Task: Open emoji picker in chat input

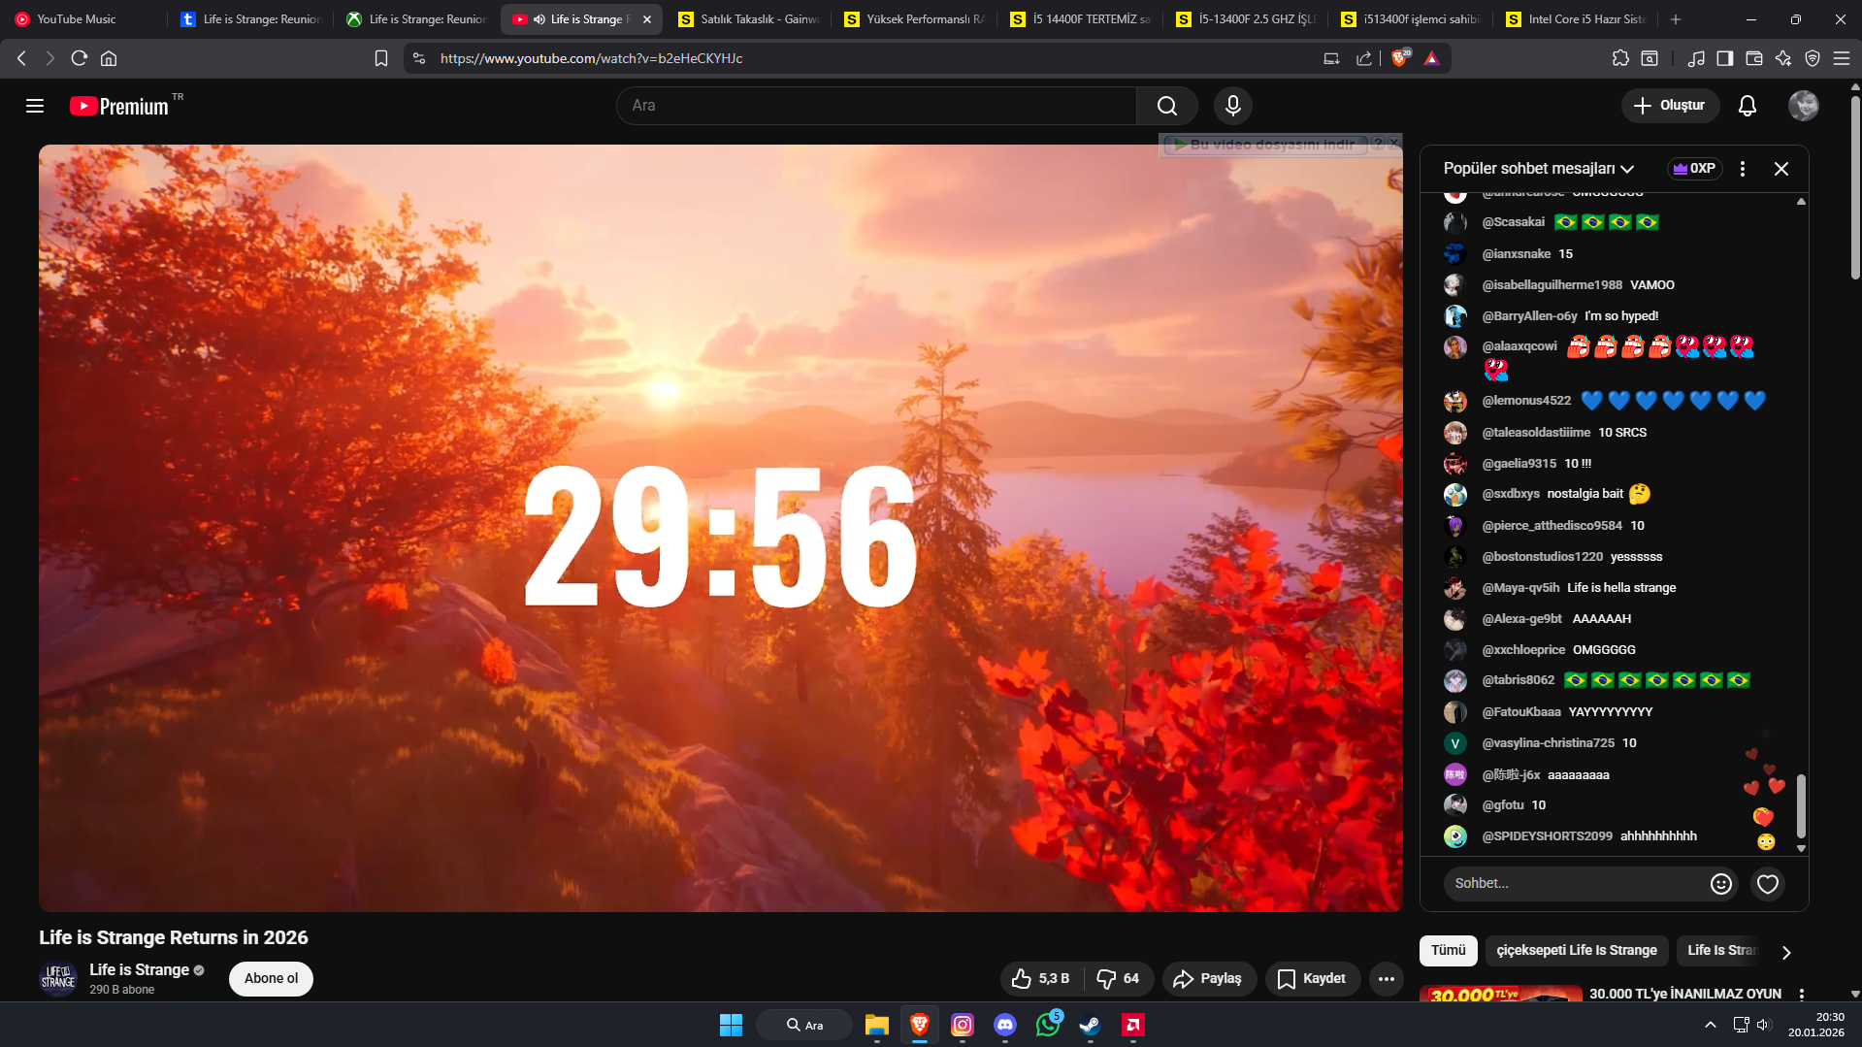Action: (1721, 884)
